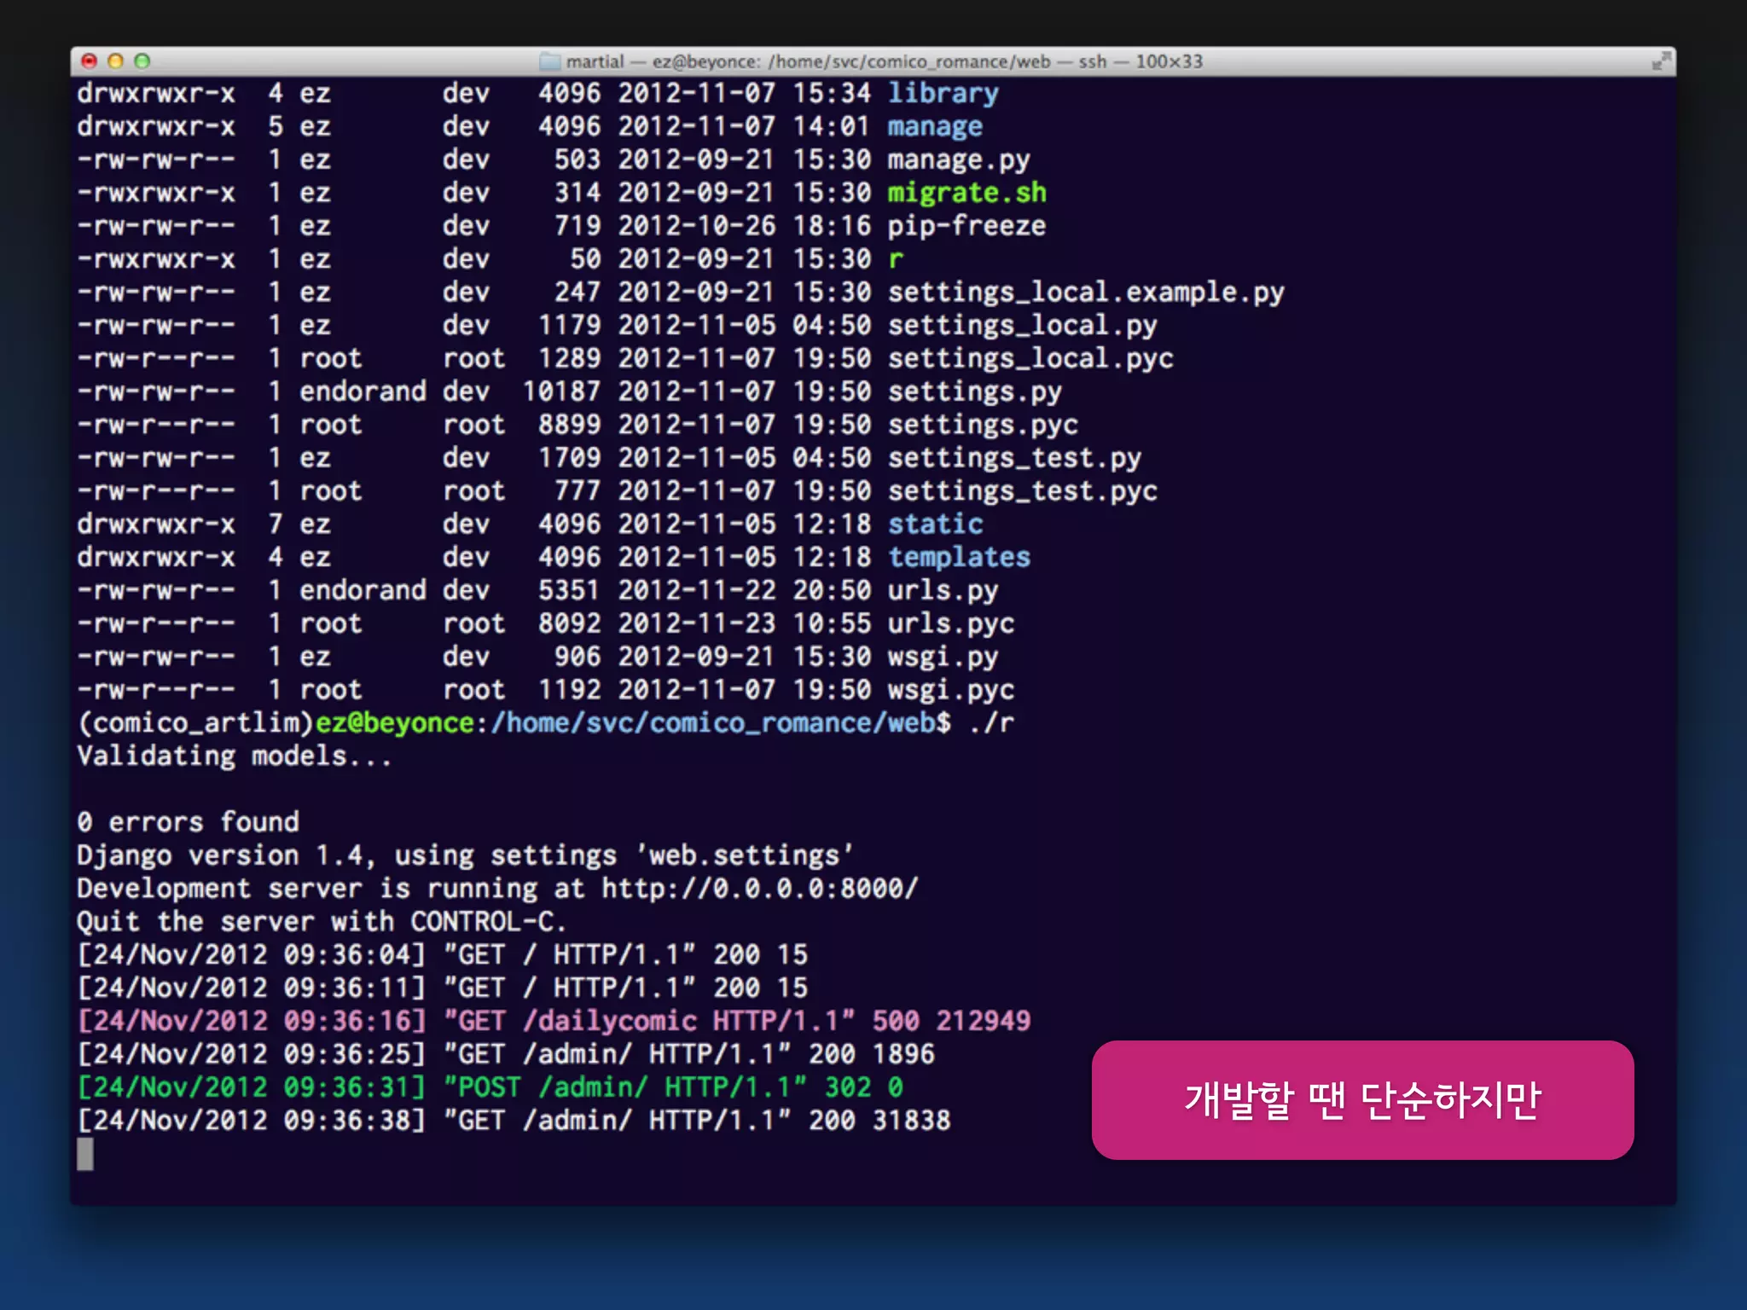The height and width of the screenshot is (1310, 1747).
Task: Click the settings_local.example.py filename
Action: click(1085, 293)
